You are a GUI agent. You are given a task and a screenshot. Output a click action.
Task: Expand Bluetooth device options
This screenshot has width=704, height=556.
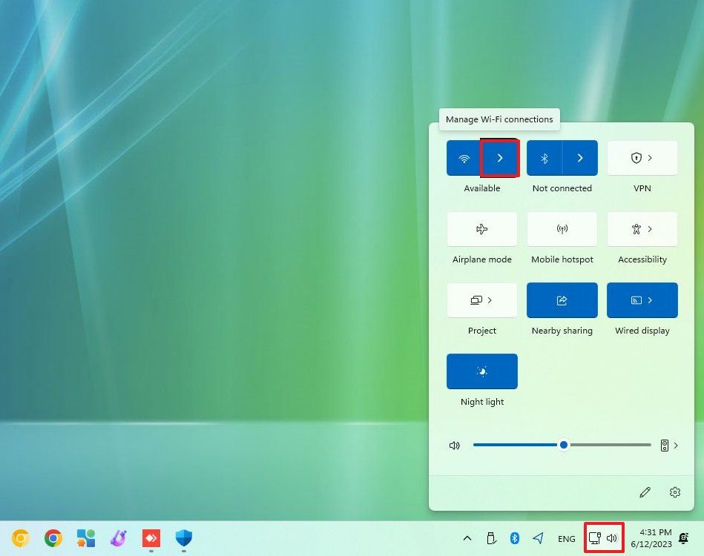[579, 157]
